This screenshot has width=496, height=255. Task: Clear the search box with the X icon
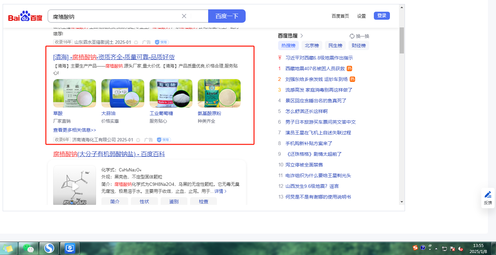coord(184,16)
